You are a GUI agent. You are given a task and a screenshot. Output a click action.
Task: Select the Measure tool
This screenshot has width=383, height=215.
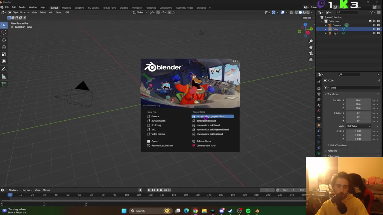[x=4, y=76]
